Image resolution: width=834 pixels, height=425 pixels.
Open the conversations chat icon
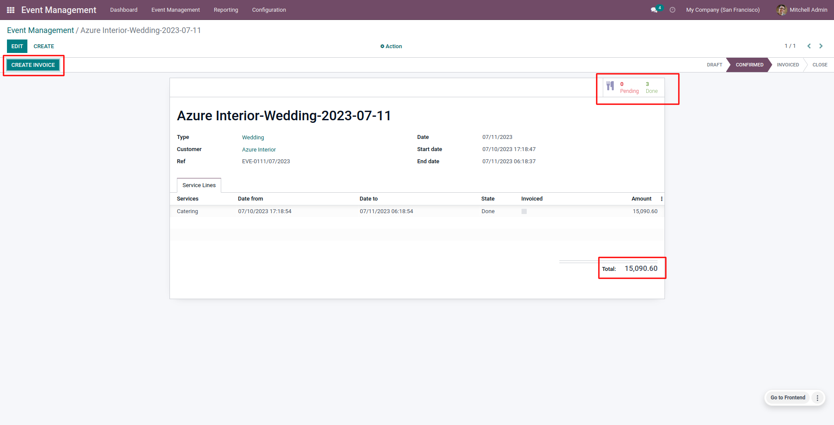click(x=654, y=10)
